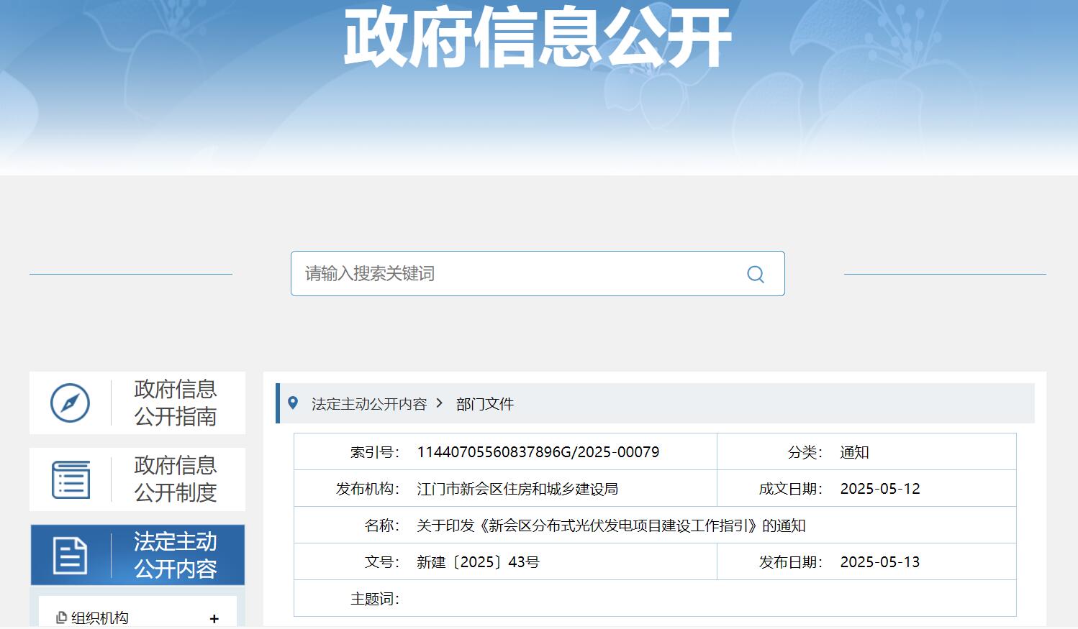Expand 组织机构 with the plus sign
The height and width of the screenshot is (629, 1078).
pyautogui.click(x=214, y=618)
